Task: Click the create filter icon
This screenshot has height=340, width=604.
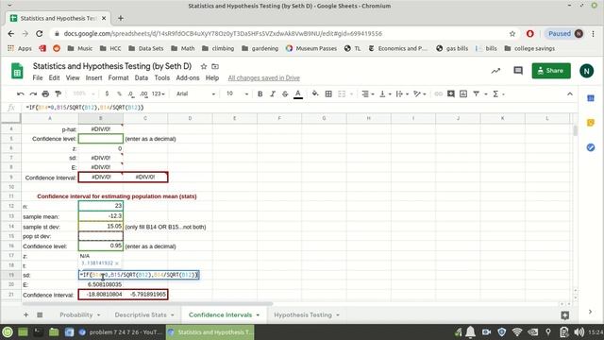Action: click(476, 93)
